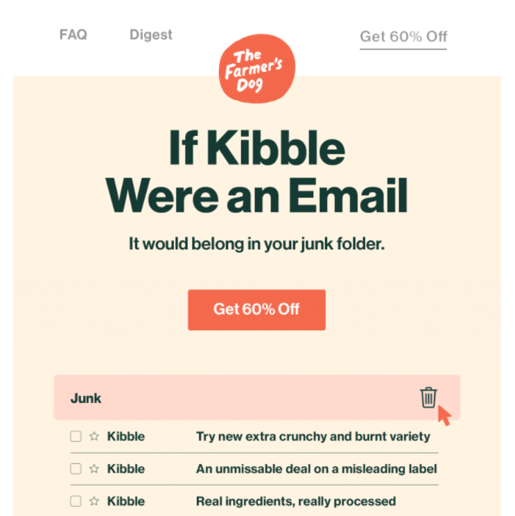Viewport: 515px width, 516px height.
Task: Open email 'An unmissable deal on a misleading label'
Action: (316, 469)
